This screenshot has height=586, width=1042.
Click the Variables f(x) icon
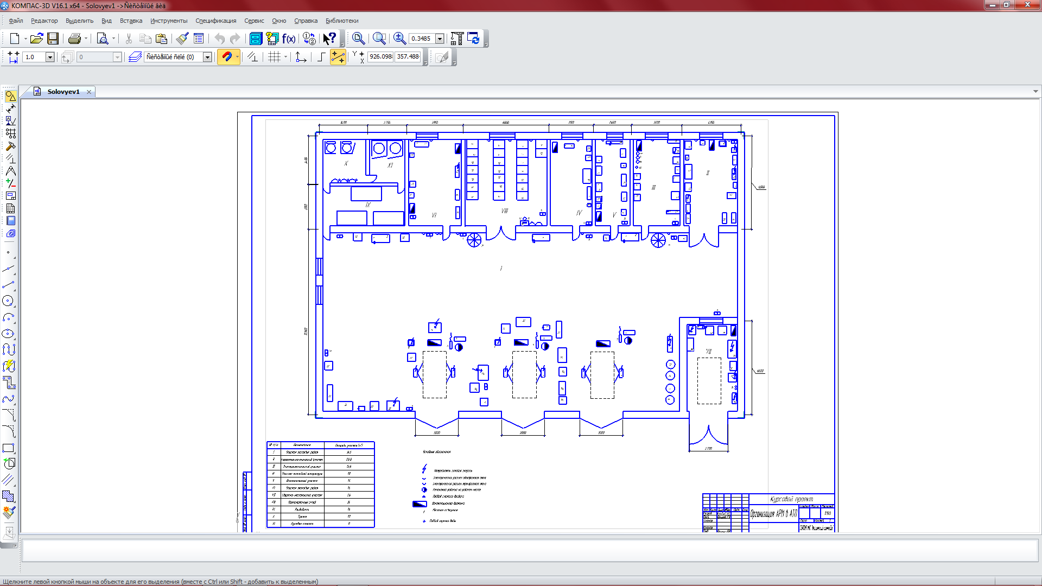[x=289, y=39]
